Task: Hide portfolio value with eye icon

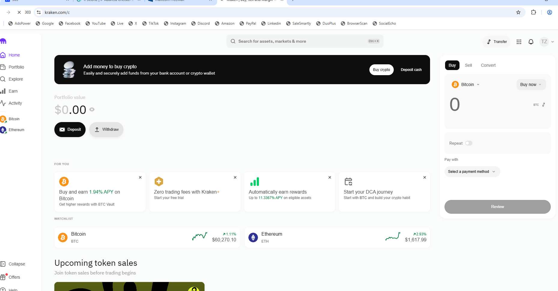Action: (92, 109)
